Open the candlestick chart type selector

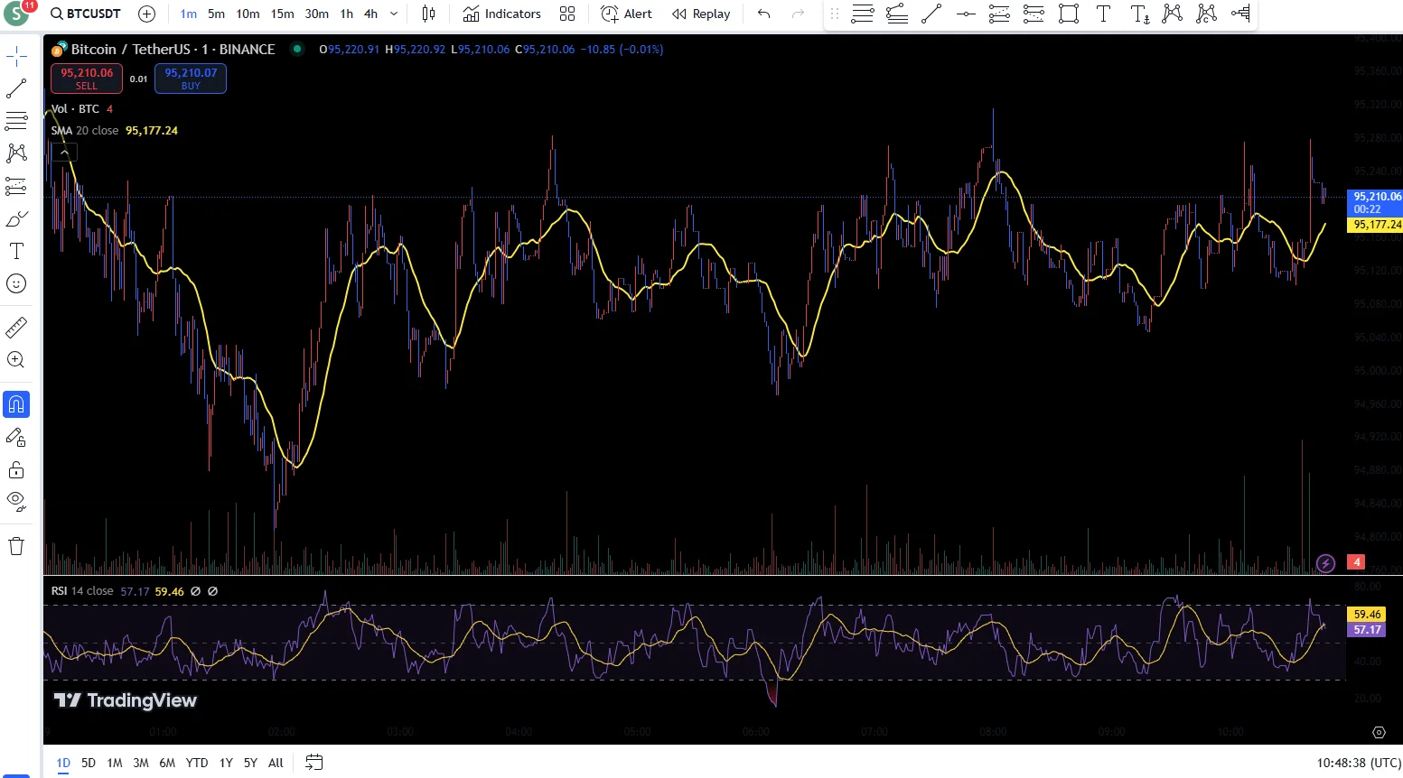[428, 14]
